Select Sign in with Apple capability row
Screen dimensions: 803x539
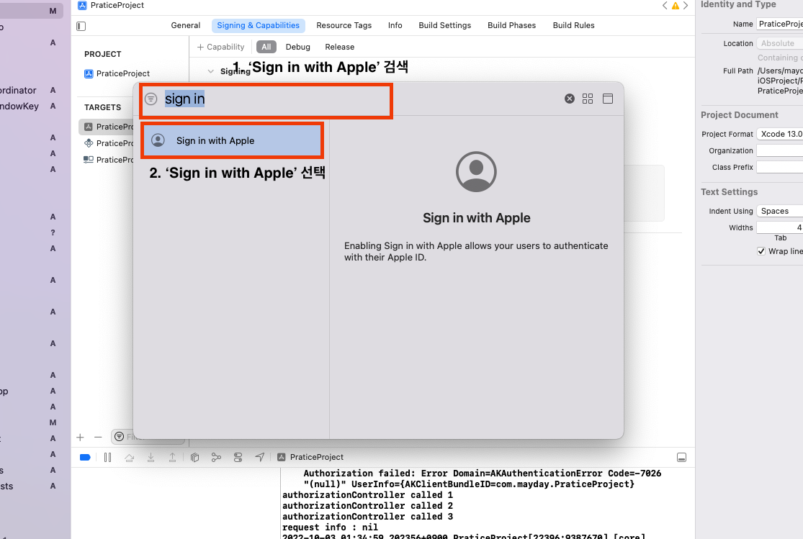(233, 141)
